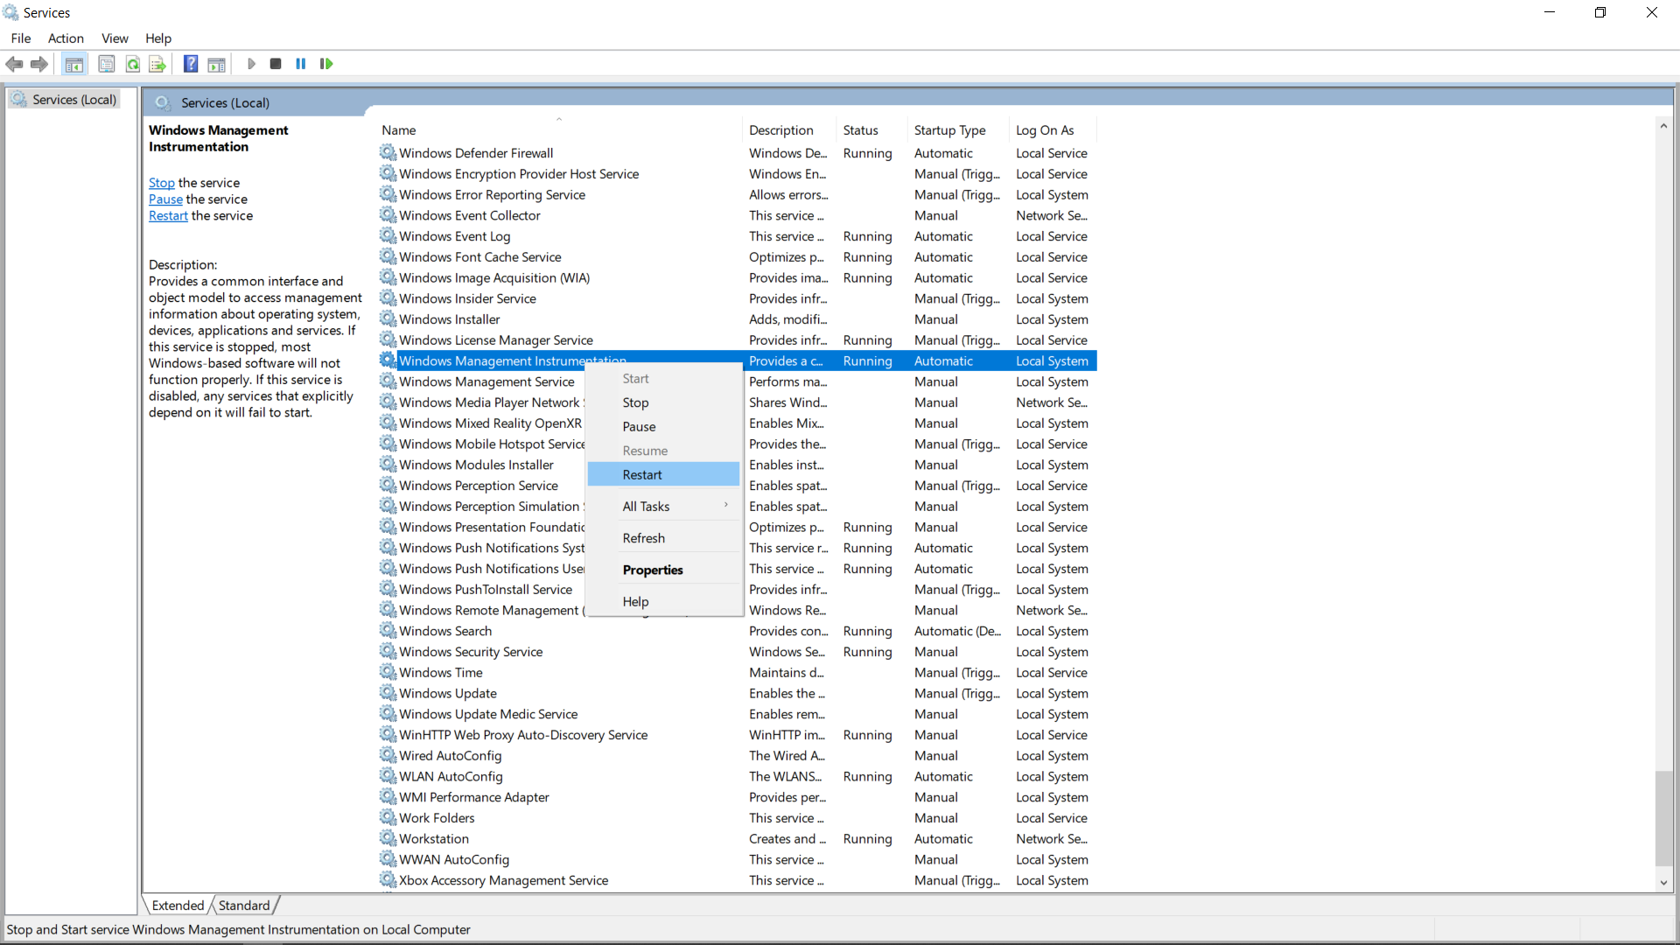
Task: Click the Start Service play icon
Action: [x=251, y=64]
